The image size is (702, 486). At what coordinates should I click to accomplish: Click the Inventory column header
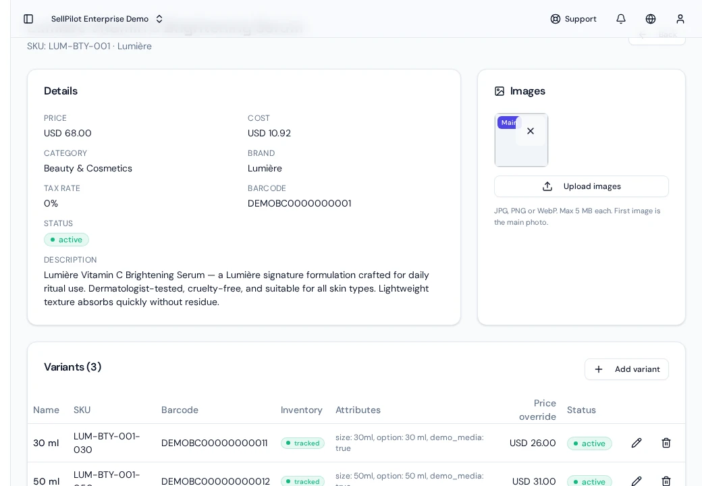(301, 410)
